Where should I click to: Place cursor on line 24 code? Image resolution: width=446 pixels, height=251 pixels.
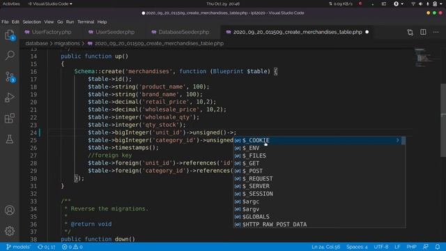coord(162,132)
